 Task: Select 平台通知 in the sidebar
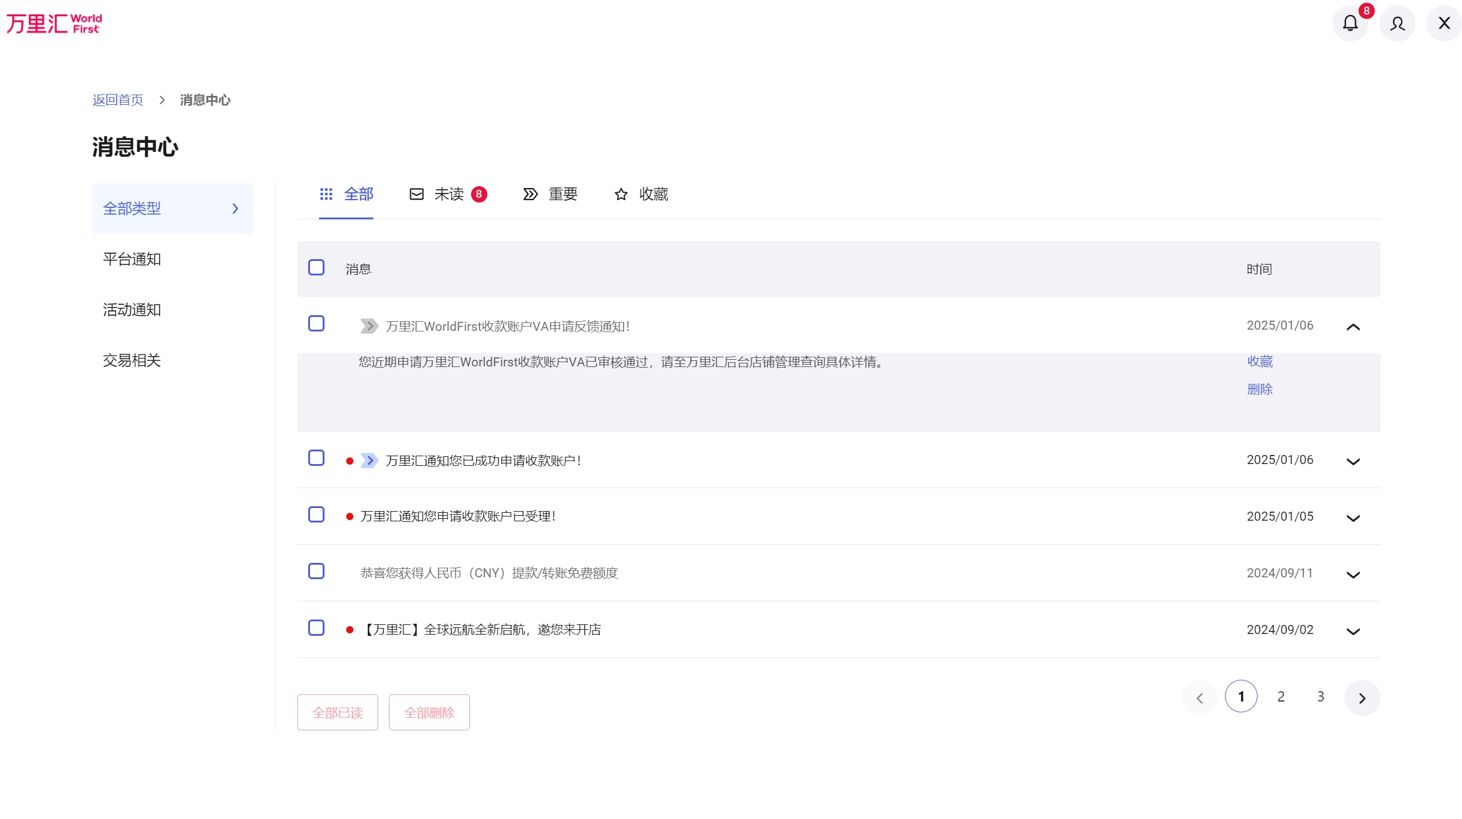pos(131,259)
